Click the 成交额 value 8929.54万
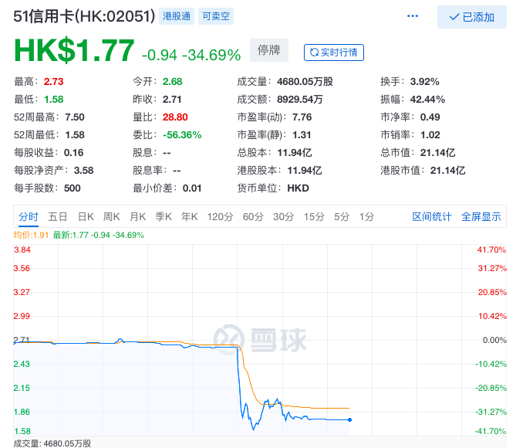This screenshot has width=516, height=448. 300,99
